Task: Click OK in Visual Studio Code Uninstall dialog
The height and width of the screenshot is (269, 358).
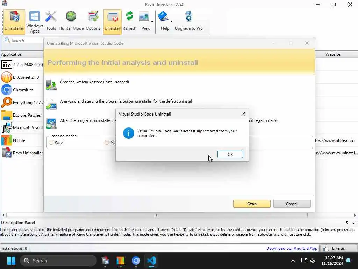Action: [x=230, y=154]
